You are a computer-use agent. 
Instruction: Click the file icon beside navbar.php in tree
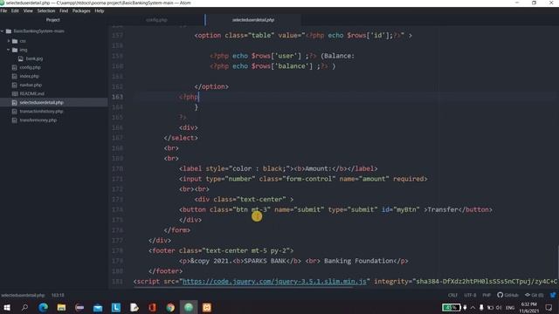(15, 85)
